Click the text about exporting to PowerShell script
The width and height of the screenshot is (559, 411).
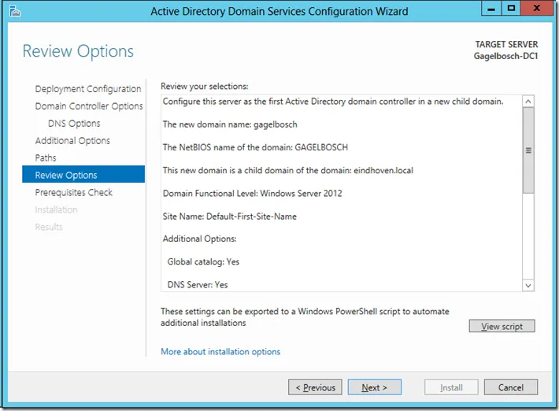305,317
